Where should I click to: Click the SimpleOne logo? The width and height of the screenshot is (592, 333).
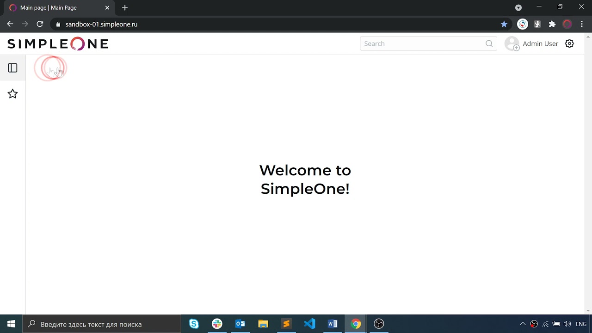coord(58,44)
